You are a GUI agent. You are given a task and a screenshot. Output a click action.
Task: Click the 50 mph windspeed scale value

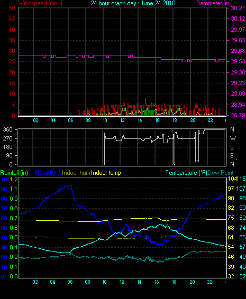(x=12, y=8)
